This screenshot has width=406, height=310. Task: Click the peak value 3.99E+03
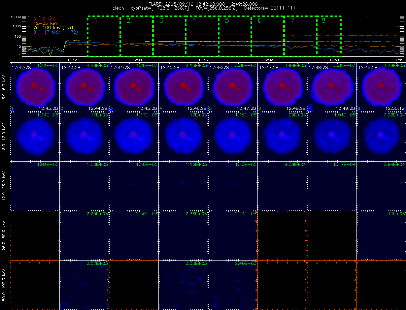295,65
